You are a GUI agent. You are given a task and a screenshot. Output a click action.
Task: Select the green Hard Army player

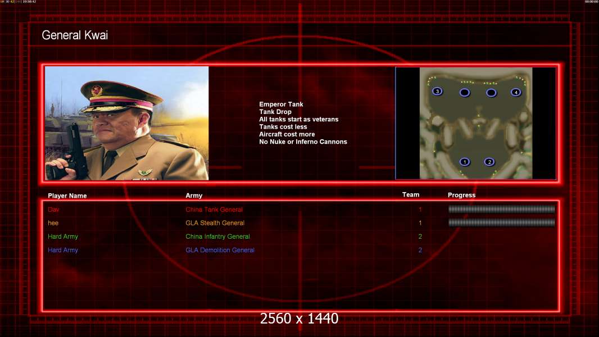pyautogui.click(x=63, y=236)
